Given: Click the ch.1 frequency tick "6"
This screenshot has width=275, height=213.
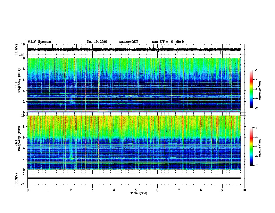Looking at the screenshot, I should coord(24,80).
